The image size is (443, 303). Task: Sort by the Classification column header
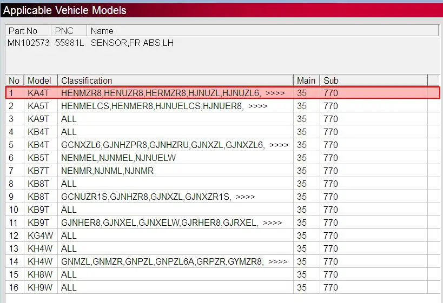coord(175,80)
